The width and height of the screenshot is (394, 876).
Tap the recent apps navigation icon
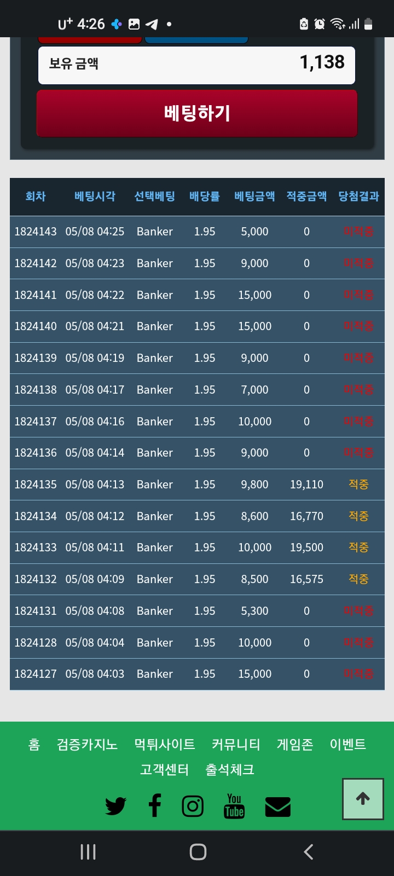point(88,852)
